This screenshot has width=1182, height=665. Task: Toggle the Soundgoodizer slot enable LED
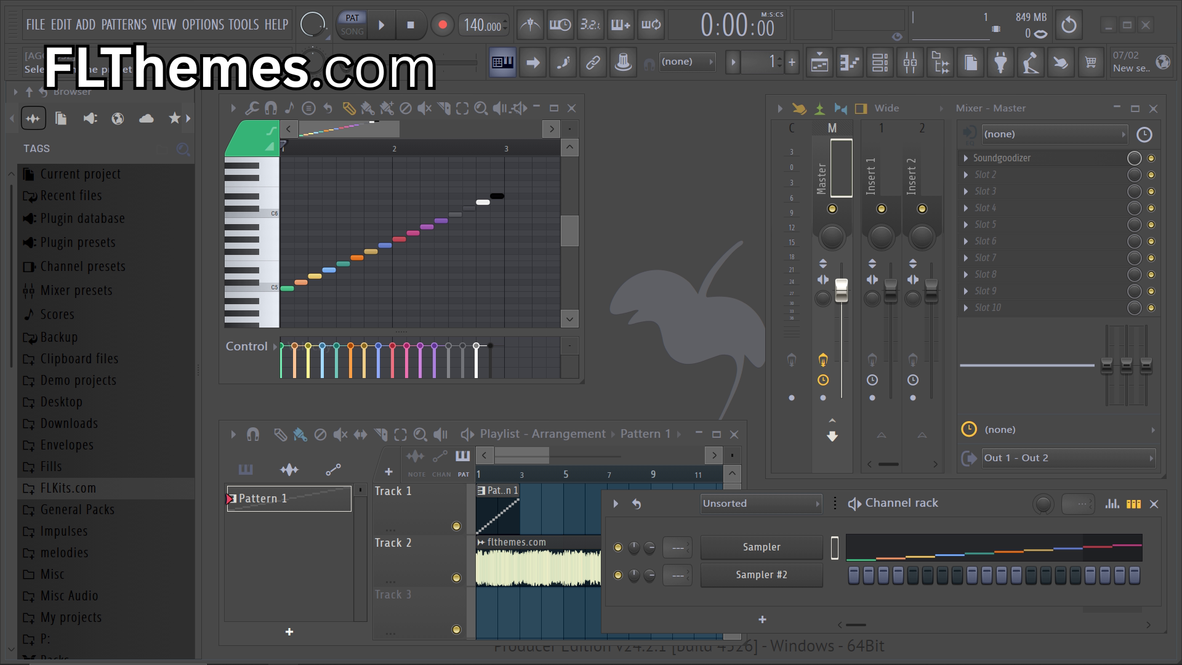pos(1151,158)
